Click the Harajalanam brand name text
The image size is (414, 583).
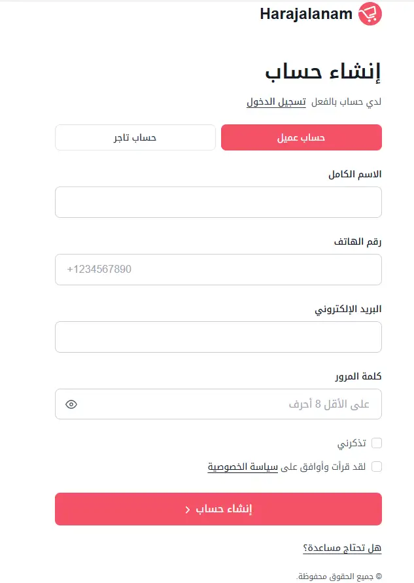[306, 14]
